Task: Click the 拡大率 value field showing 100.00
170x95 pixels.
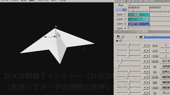Action: click(x=155, y=61)
